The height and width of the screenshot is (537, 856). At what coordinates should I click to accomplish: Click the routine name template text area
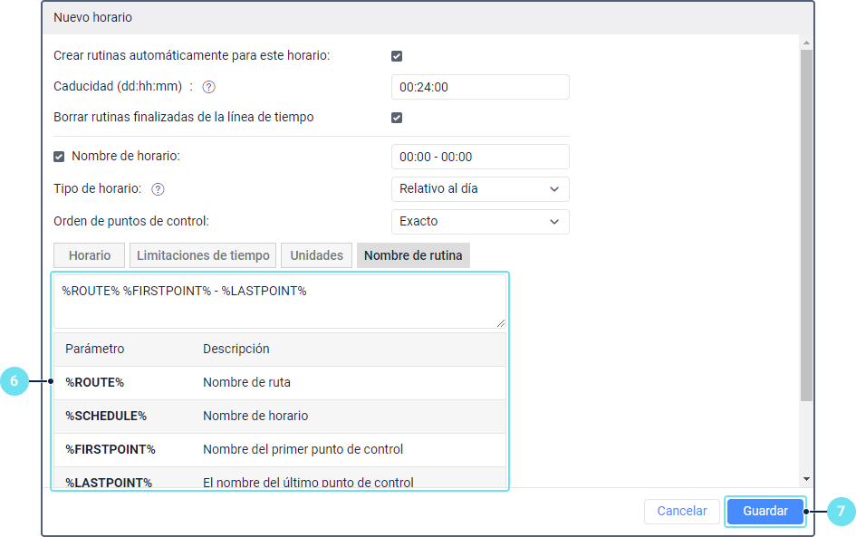pos(279,302)
